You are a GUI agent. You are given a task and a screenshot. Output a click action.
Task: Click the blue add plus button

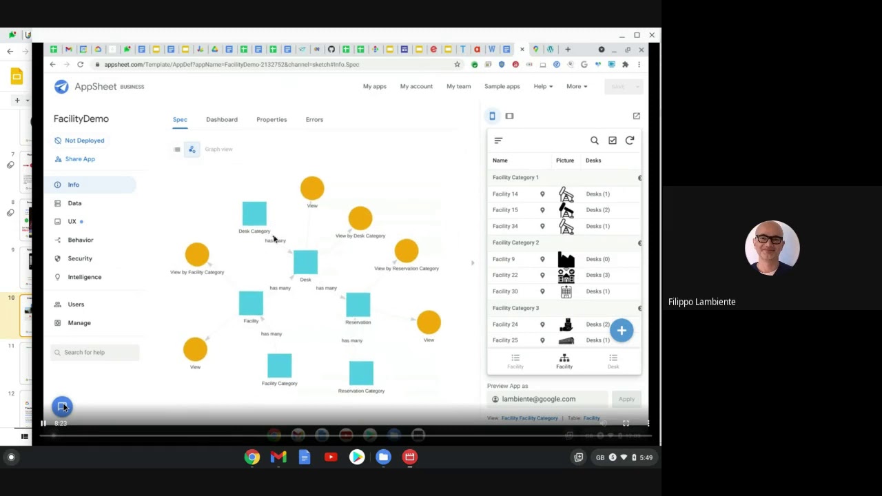pos(622,331)
